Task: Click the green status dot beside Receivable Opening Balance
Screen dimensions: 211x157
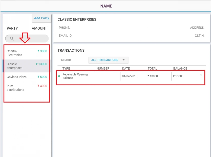Action: click(x=59, y=76)
